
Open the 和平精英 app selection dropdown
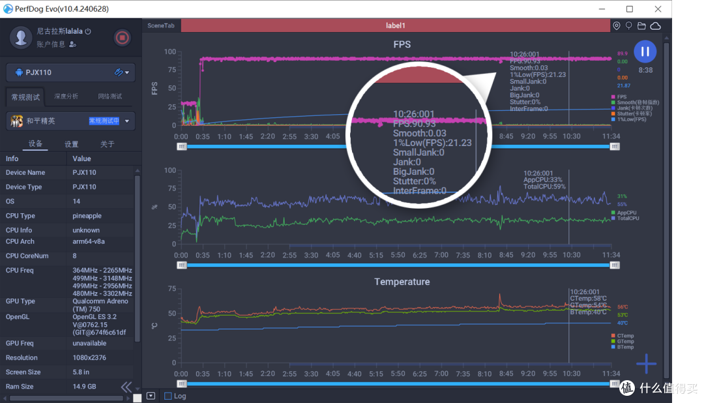(x=126, y=121)
